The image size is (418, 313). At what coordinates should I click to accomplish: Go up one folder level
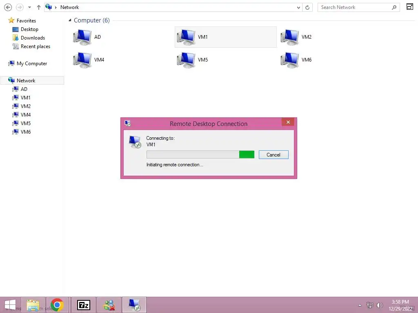[39, 7]
